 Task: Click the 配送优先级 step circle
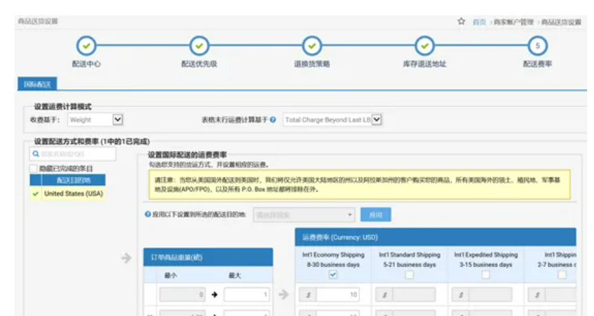(199, 46)
